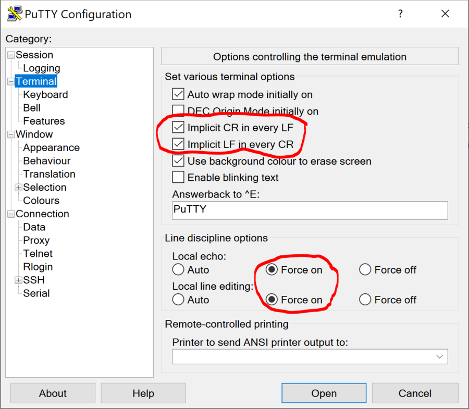Screen dimensions: 469x409
Task: Enable blinking text option
Action: tap(178, 177)
